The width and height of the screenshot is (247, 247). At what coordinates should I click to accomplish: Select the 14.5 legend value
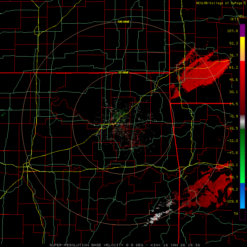tap(234, 104)
